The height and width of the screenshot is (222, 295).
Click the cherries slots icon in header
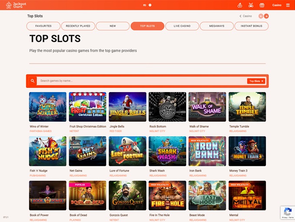pos(239,5)
